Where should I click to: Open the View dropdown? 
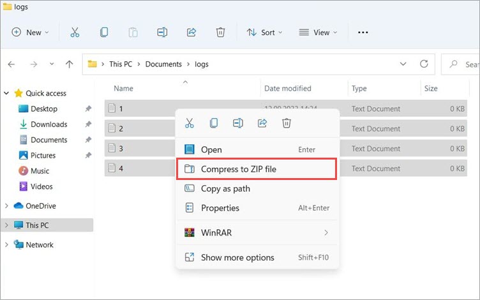[x=318, y=32]
